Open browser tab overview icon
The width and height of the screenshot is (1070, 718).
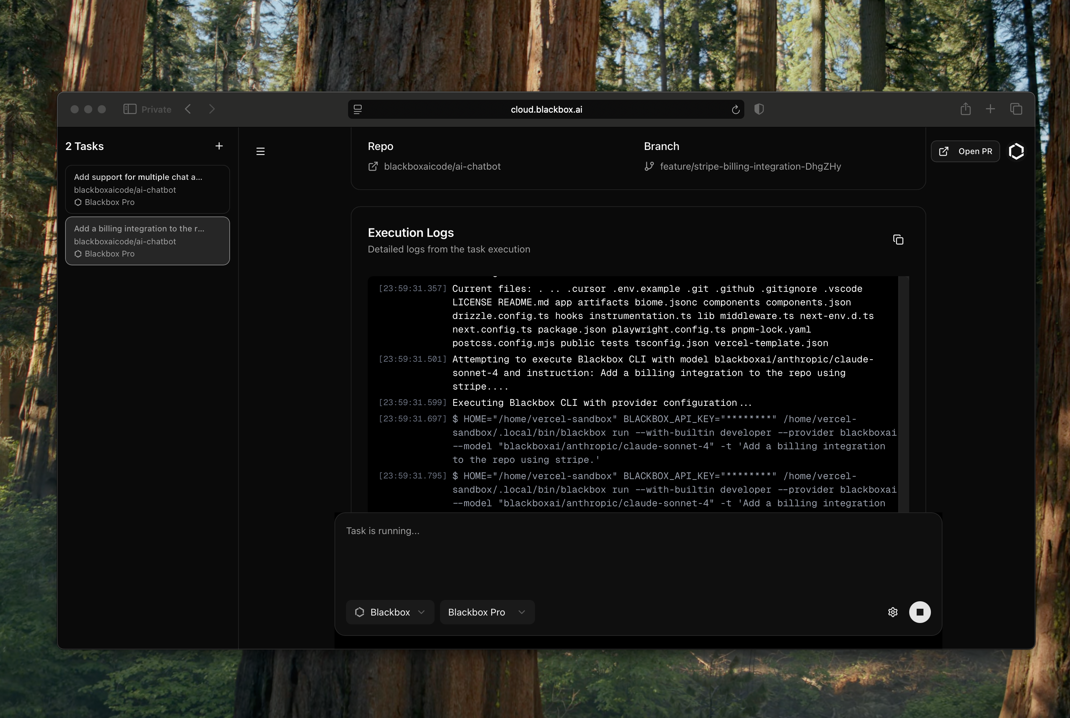(1016, 110)
